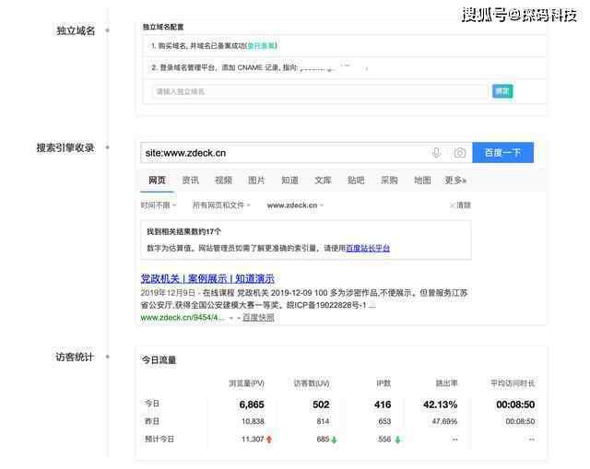Click the 预计今日 row label
Image resolution: width=590 pixels, height=469 pixels.
point(159,439)
